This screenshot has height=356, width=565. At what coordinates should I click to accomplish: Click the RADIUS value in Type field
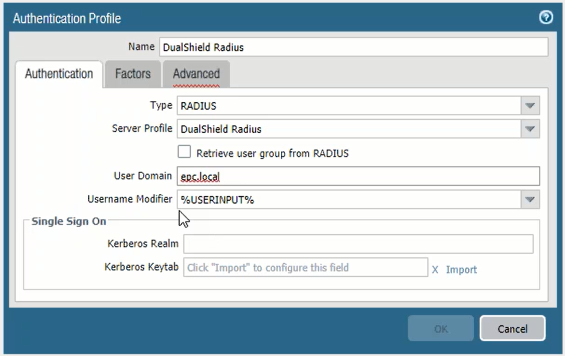199,106
